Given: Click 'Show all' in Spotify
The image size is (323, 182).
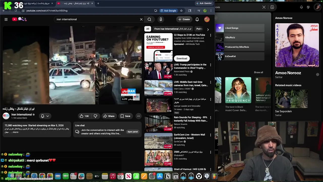Looking at the screenshot, I should tap(258, 72).
